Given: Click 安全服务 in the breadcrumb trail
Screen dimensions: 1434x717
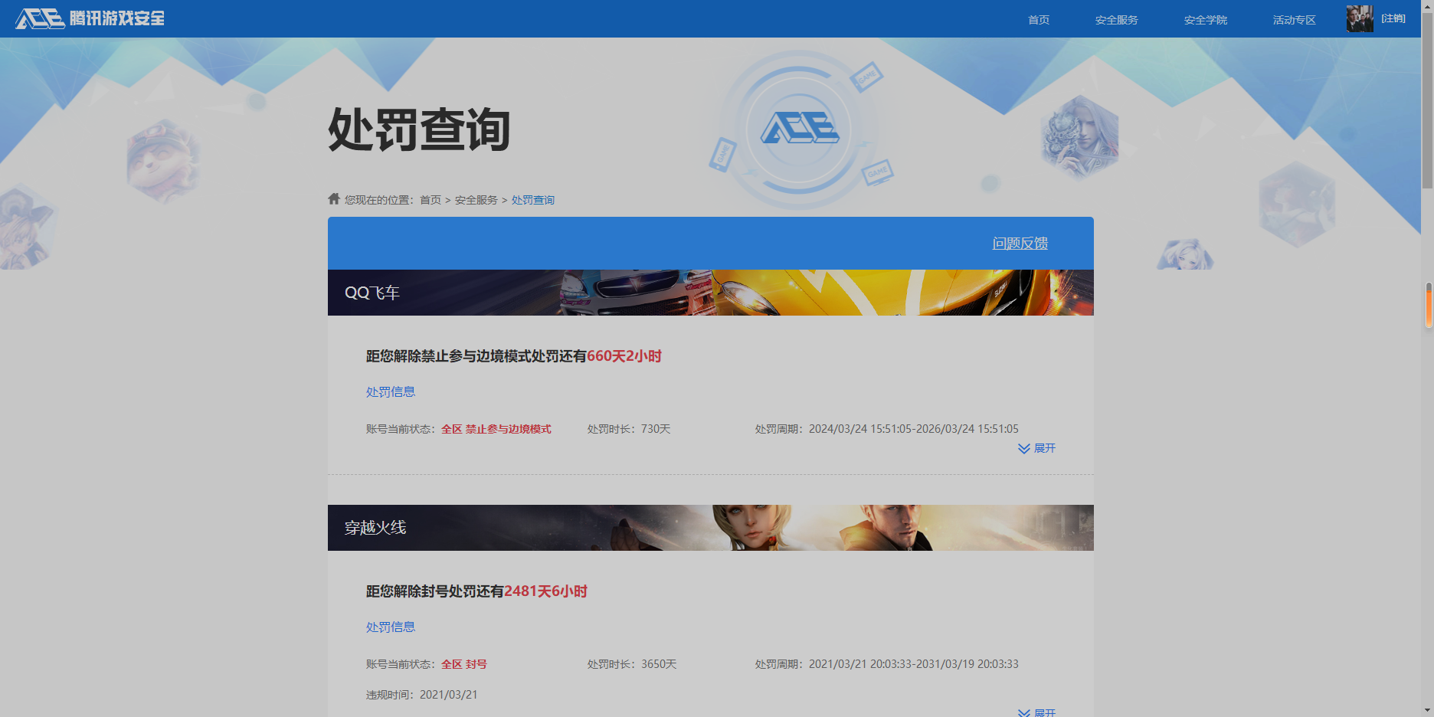Looking at the screenshot, I should [x=476, y=200].
